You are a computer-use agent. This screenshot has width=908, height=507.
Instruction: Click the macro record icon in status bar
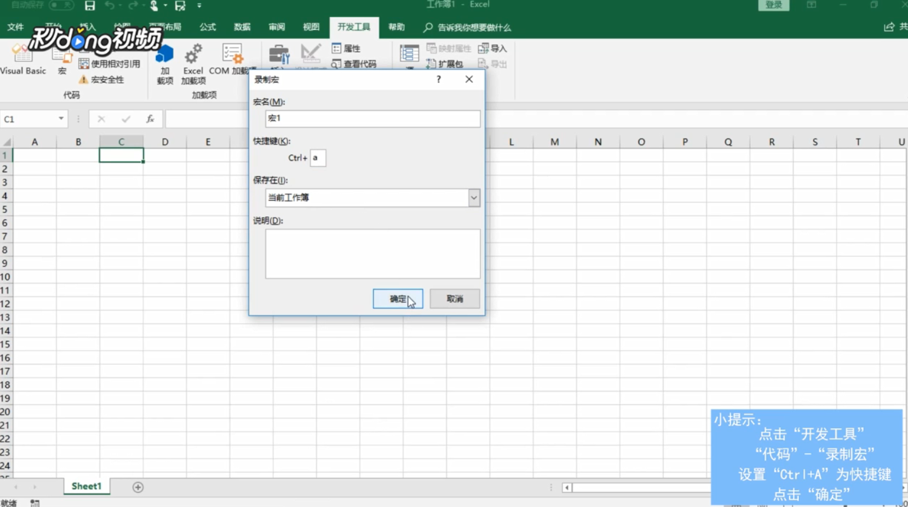coord(35,503)
